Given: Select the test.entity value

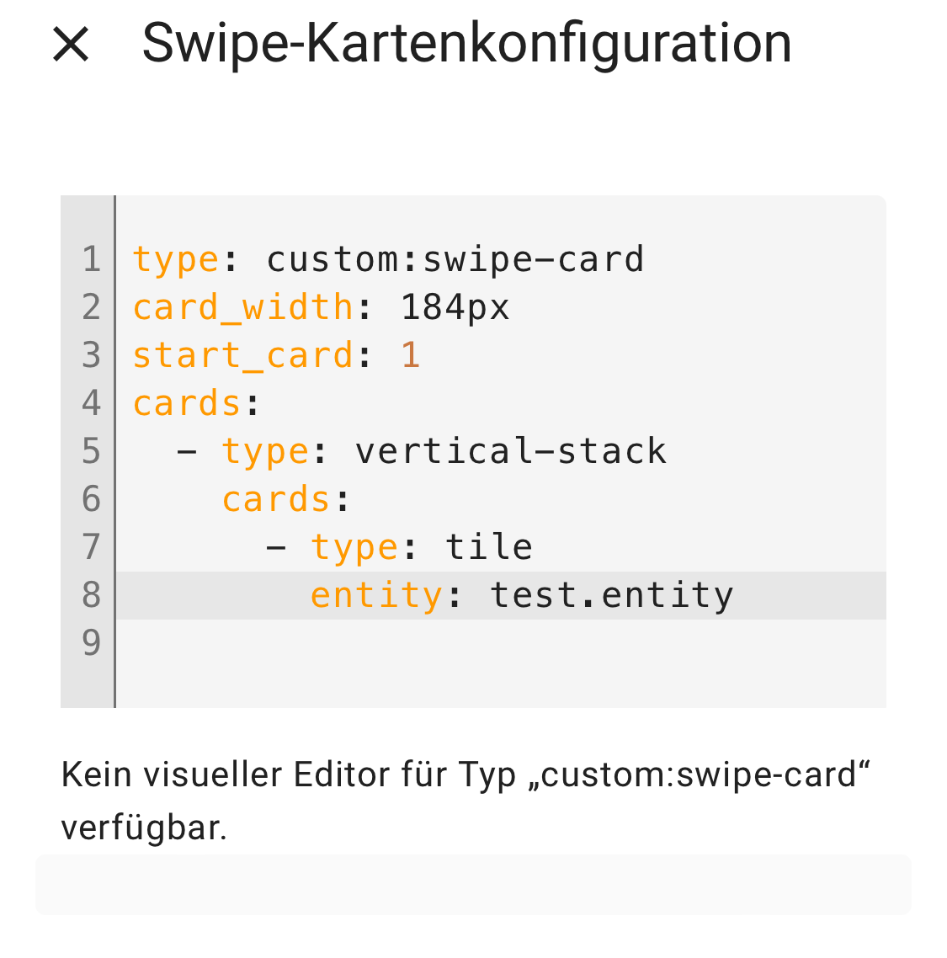Looking at the screenshot, I should tap(612, 594).
